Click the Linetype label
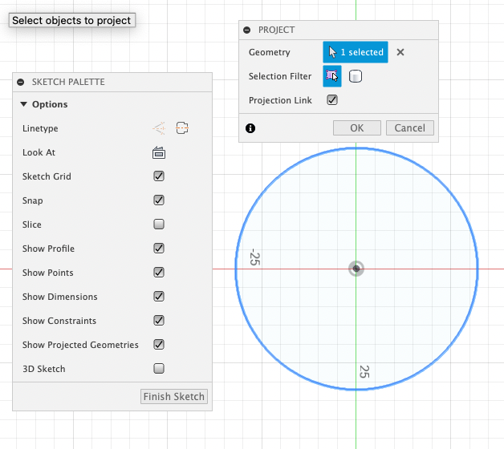Screen dimensions: 504x449 pyautogui.click(x=40, y=128)
